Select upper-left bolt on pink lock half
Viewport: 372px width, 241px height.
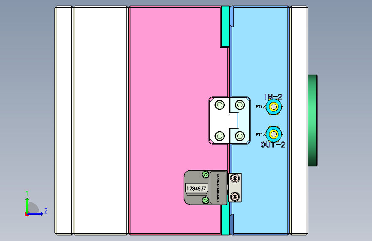pyautogui.click(x=220, y=105)
